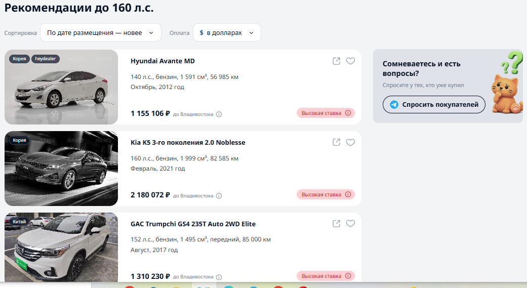Click 'Октябрь, 2012 год' text
This screenshot has width=527, height=288.
[x=157, y=87]
